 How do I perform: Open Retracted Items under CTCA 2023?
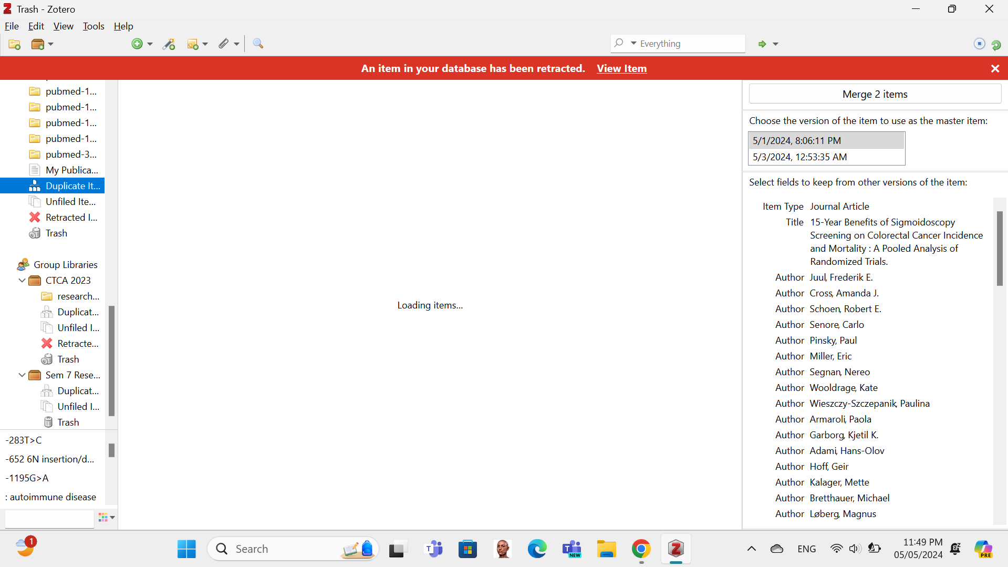click(x=70, y=343)
